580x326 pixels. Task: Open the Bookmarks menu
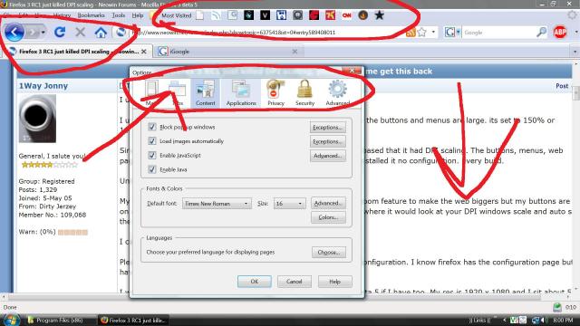(x=91, y=15)
